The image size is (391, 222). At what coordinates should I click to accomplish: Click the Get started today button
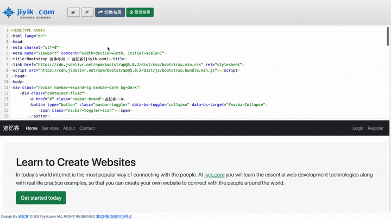[x=41, y=198]
